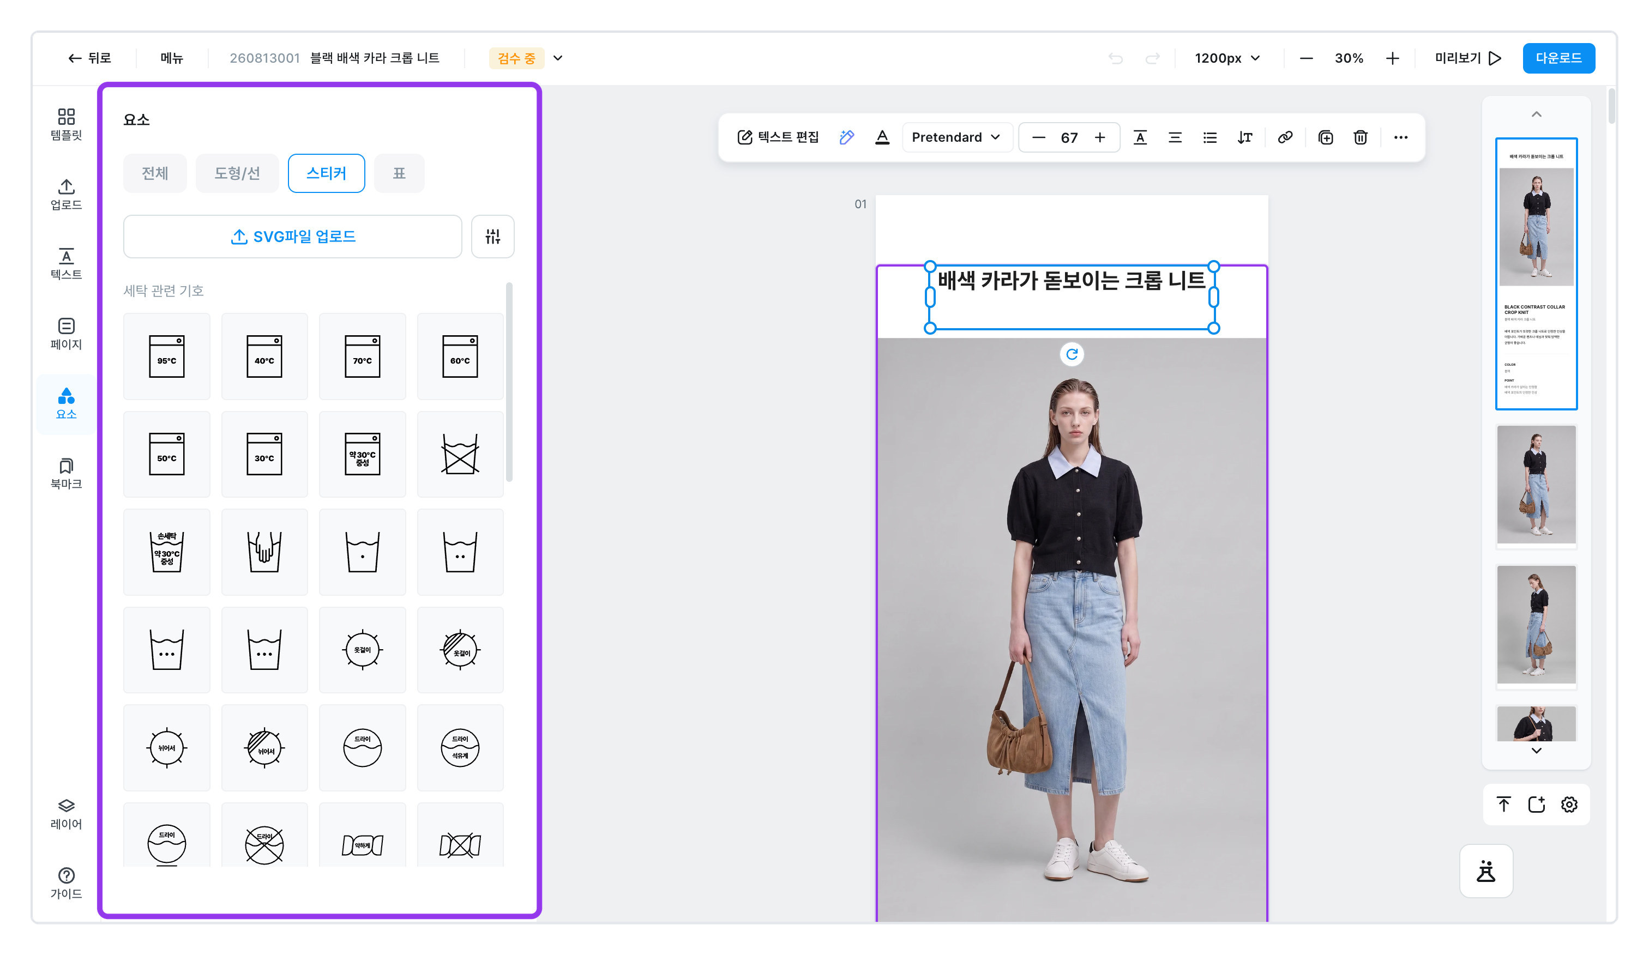Image resolution: width=1649 pixels, height=955 pixels.
Task: Select the 표 tab
Action: [x=399, y=173]
